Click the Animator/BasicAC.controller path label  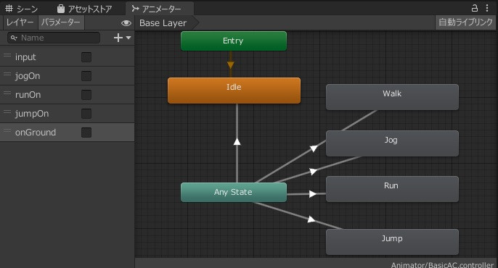click(x=442, y=265)
